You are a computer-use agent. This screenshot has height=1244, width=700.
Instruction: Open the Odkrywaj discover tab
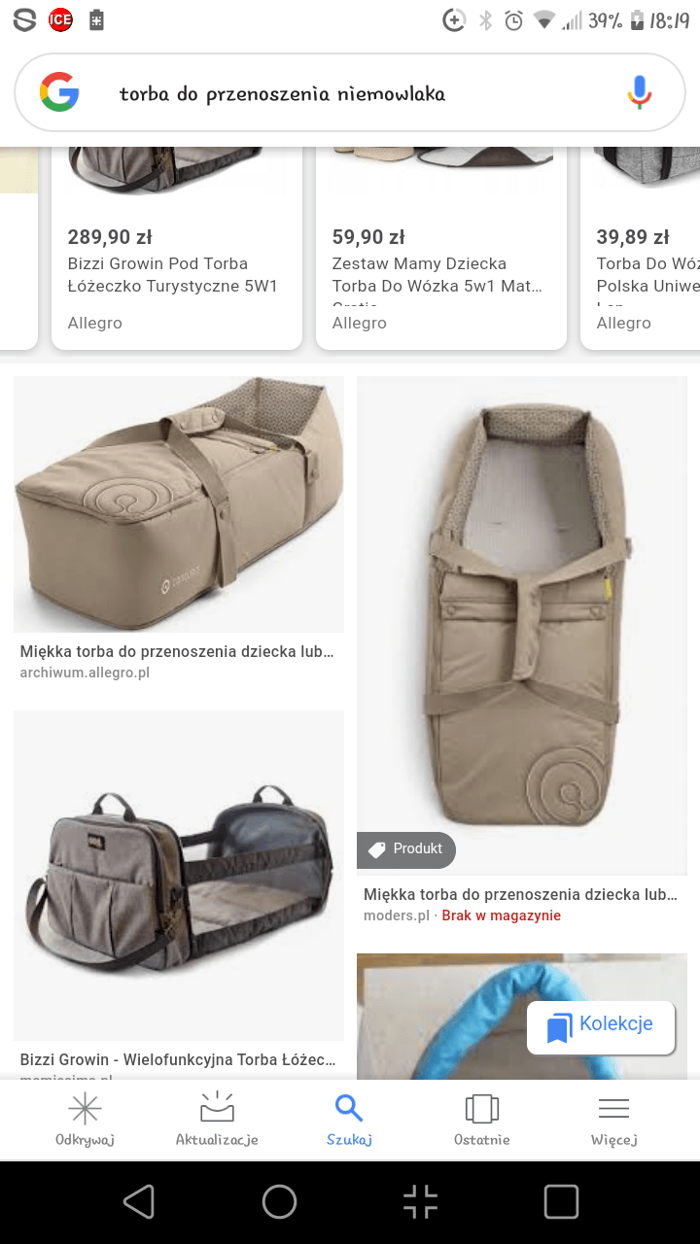click(86, 1118)
